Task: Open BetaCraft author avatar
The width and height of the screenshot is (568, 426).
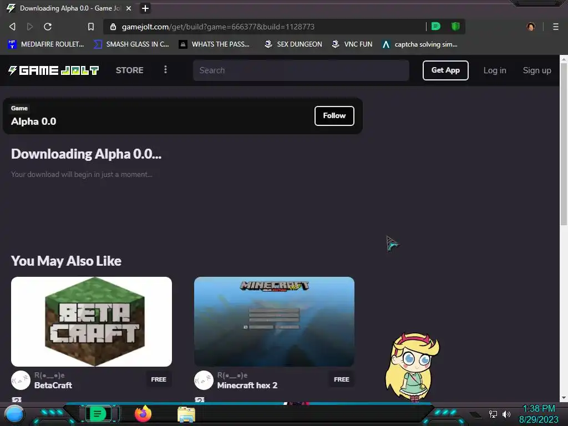Action: (x=21, y=381)
